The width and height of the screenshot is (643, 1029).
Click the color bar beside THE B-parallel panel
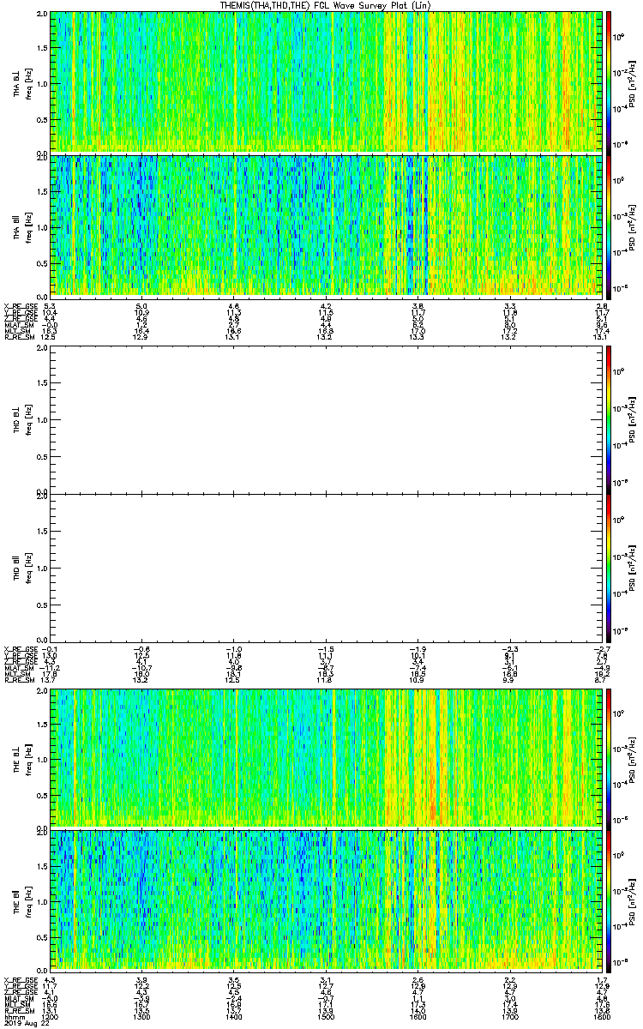[x=610, y=900]
